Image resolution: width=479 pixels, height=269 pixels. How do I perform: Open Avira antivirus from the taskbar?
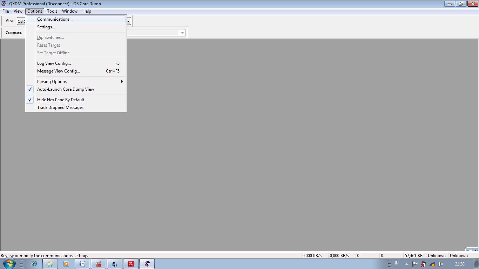click(x=131, y=263)
